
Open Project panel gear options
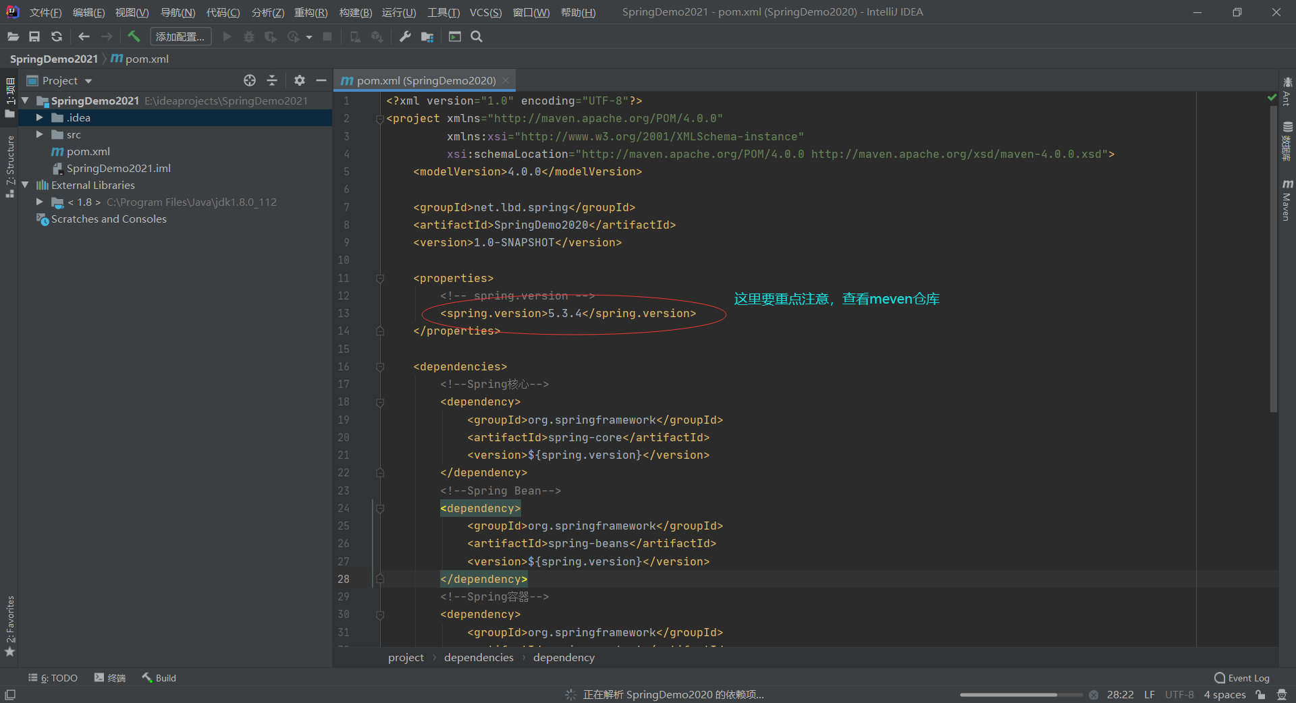point(300,80)
